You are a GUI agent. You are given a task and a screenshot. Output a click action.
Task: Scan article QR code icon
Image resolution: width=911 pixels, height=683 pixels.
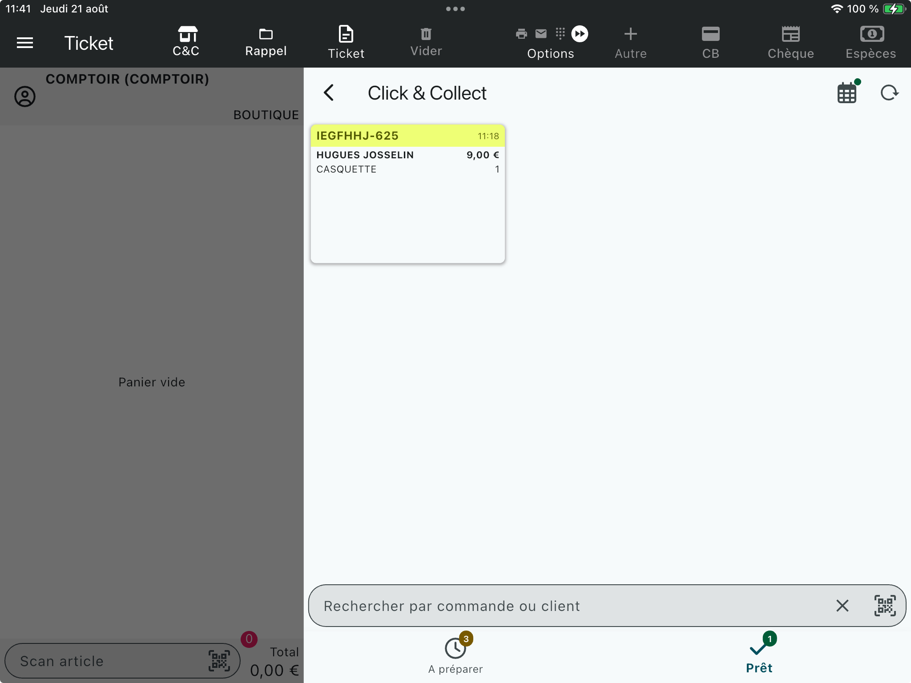(219, 661)
